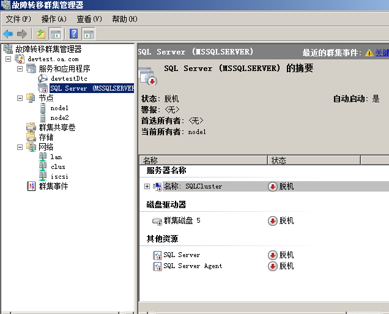This screenshot has height=314, width=389.
Task: Click the node2 server icon
Action: click(43, 118)
